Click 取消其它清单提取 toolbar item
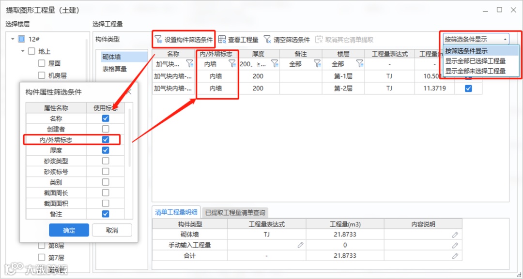Viewport: 523px width, 279px height. pyautogui.click(x=344, y=40)
